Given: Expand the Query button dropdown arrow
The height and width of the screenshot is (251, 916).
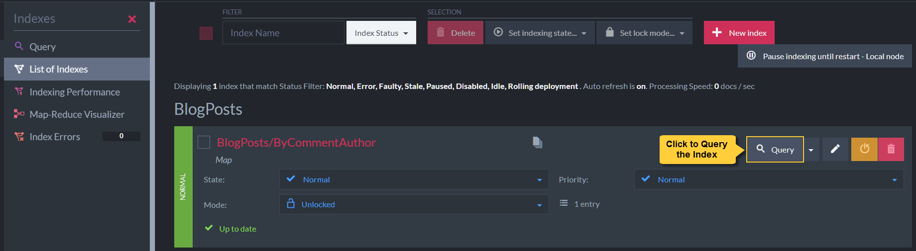Looking at the screenshot, I should [811, 150].
